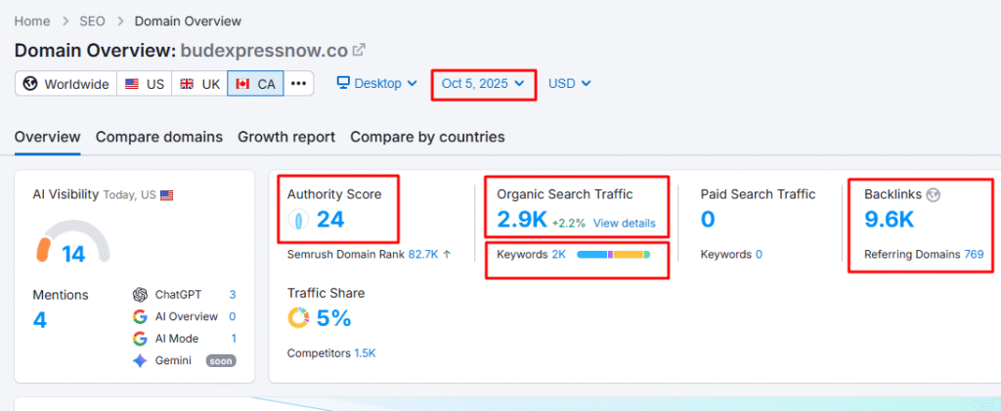The height and width of the screenshot is (411, 1001).
Task: Click View details under Organic Search Traffic
Action: tap(624, 223)
